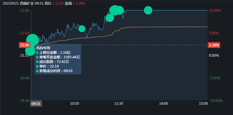Click the large green bubble near 09:31
The image size is (233, 115).
pos(32,40)
